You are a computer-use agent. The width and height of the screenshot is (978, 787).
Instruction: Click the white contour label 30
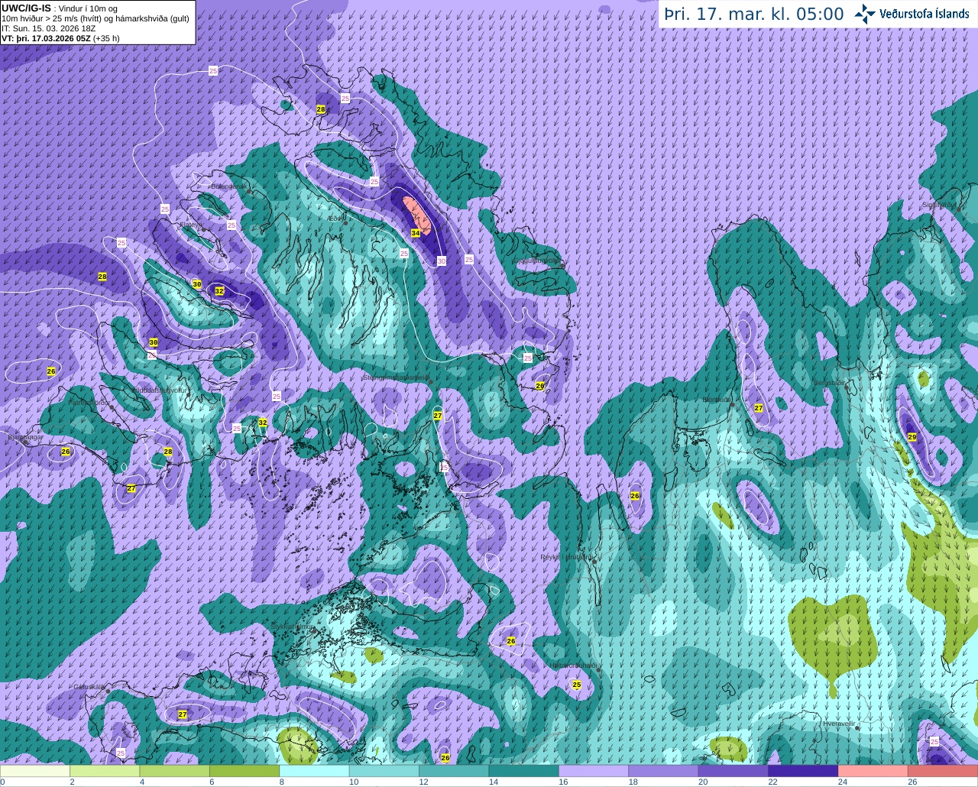tap(442, 261)
